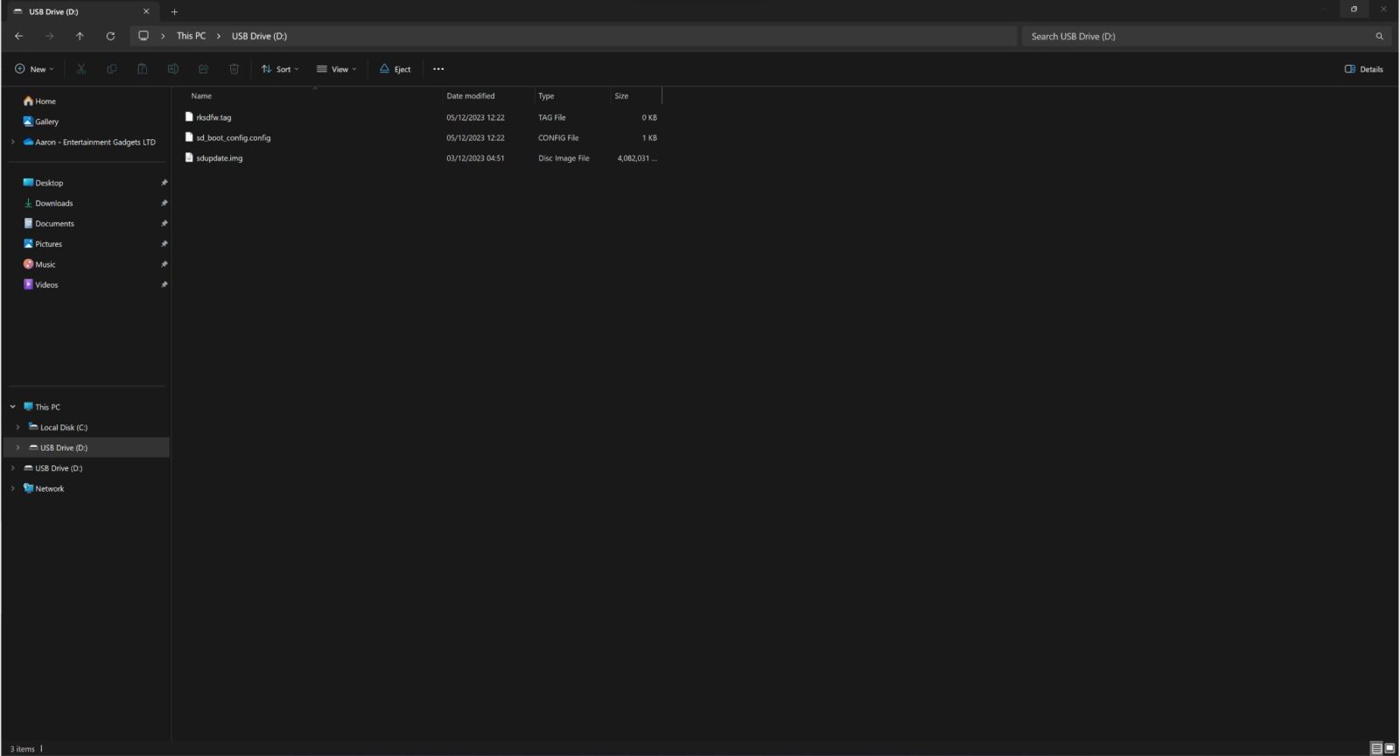Switch to large thumbnails view in status bar
Screen dimensions: 1400x756
click(x=1389, y=748)
